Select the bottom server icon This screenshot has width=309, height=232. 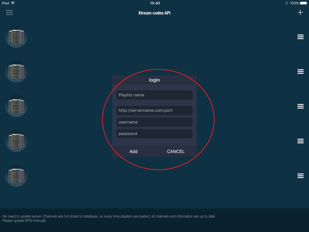[16, 176]
